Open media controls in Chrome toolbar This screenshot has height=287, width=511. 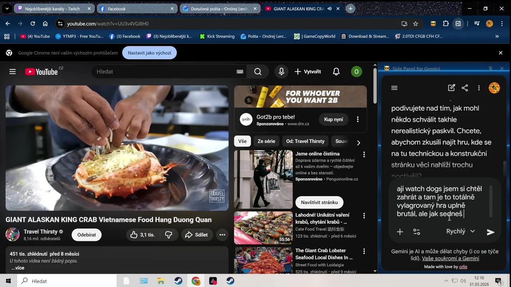coord(477,24)
